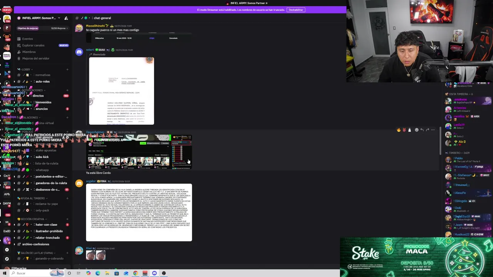The image size is (493, 277).
Task: Open the Copilot icon on the taskbar
Action: pos(88,273)
